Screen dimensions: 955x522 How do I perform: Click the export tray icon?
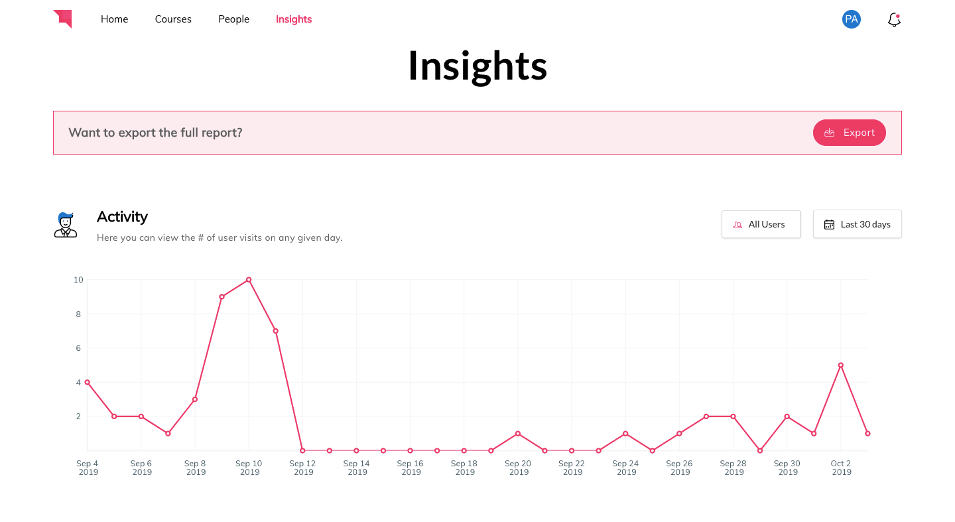pyautogui.click(x=829, y=133)
